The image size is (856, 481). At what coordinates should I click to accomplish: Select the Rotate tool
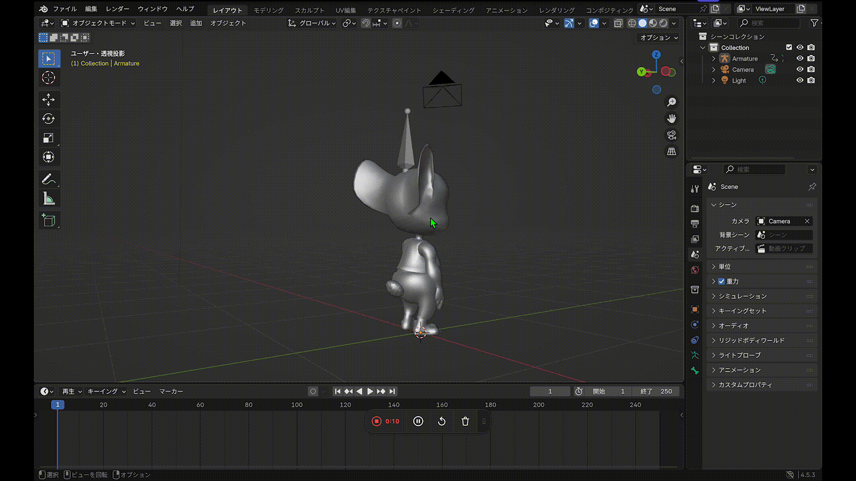point(49,119)
